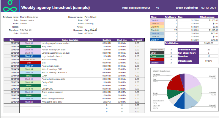The image size is (219, 118).
Task: Click the green 'Break' category label in summary
Action: (x=157, y=56)
